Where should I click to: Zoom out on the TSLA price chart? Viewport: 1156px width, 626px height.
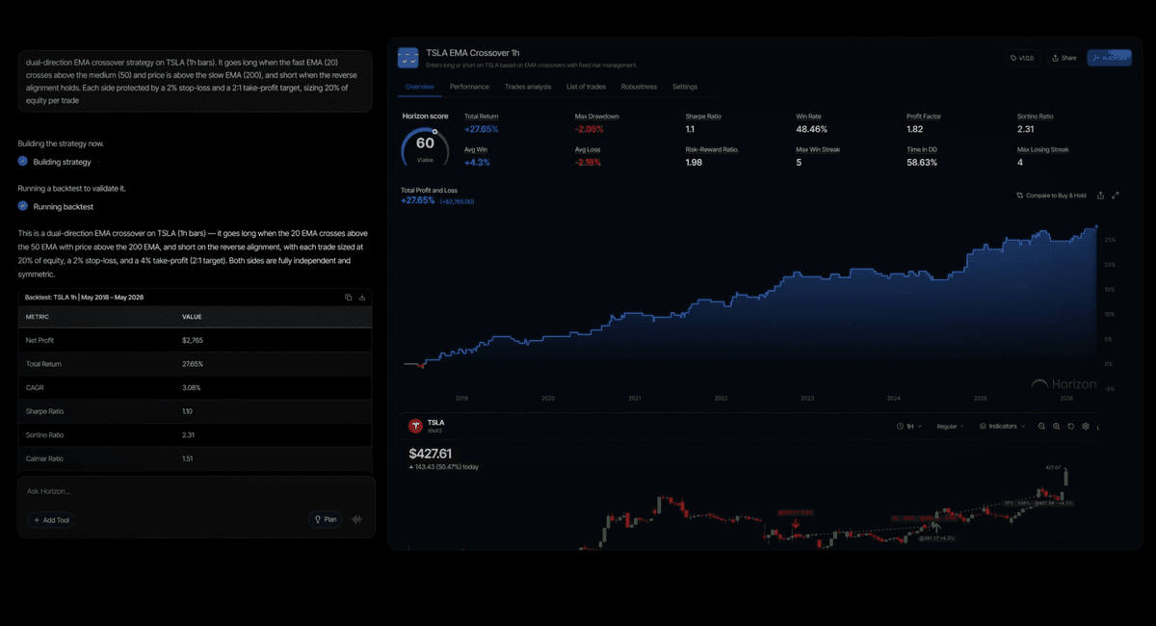pyautogui.click(x=1041, y=426)
